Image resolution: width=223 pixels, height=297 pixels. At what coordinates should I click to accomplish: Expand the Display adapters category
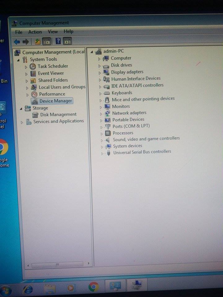(x=100, y=73)
